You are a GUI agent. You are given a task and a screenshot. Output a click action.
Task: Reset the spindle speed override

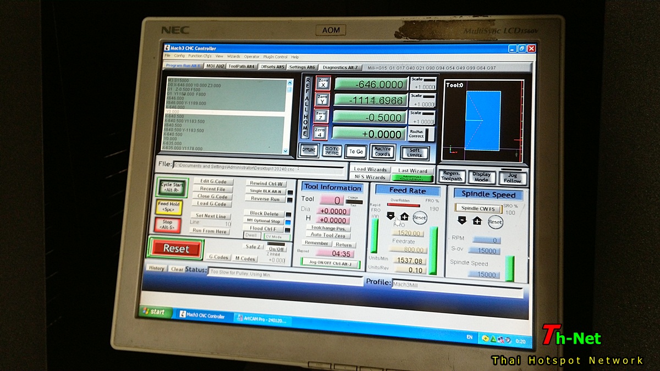495,222
